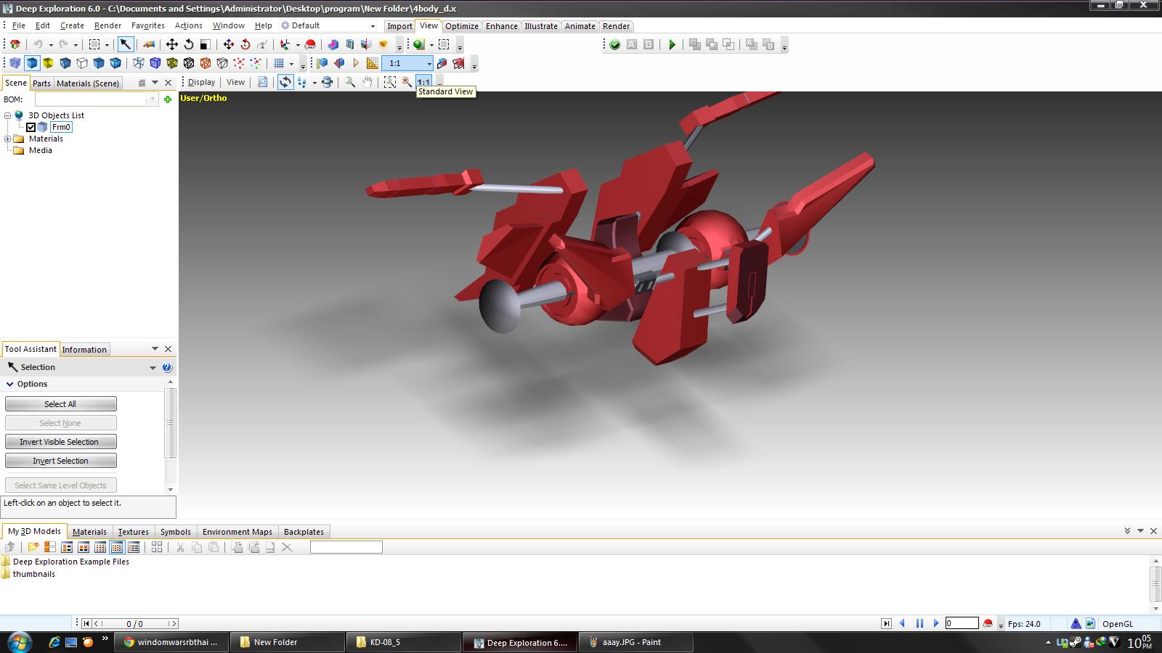Viewport: 1162px width, 653px height.
Task: Click the green sphere render icon
Action: coord(418,44)
